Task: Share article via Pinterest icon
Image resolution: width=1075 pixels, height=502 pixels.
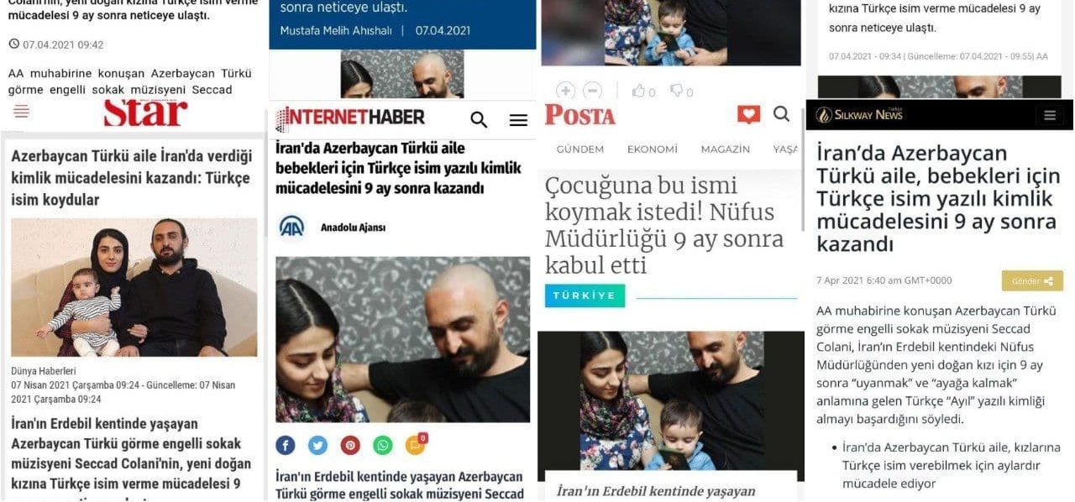Action: [x=350, y=445]
